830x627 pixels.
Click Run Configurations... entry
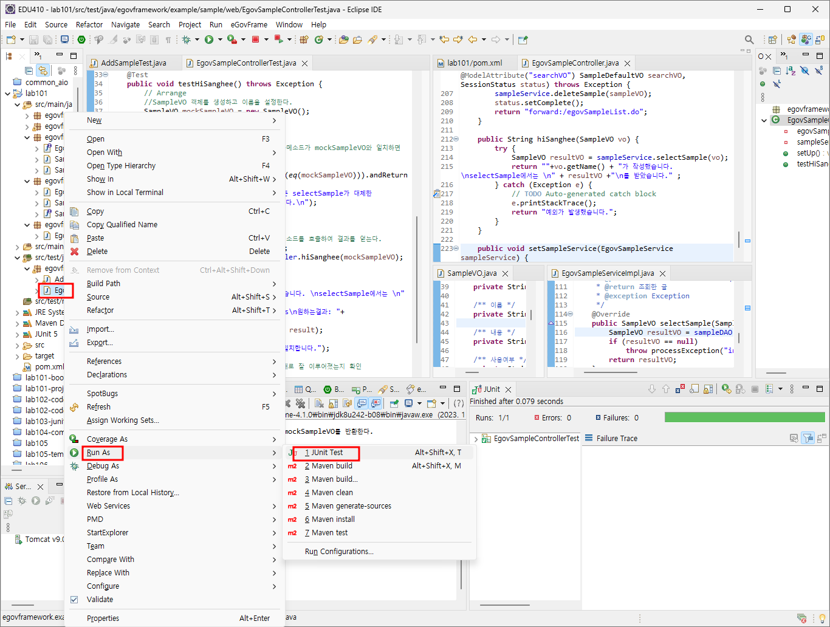point(339,552)
